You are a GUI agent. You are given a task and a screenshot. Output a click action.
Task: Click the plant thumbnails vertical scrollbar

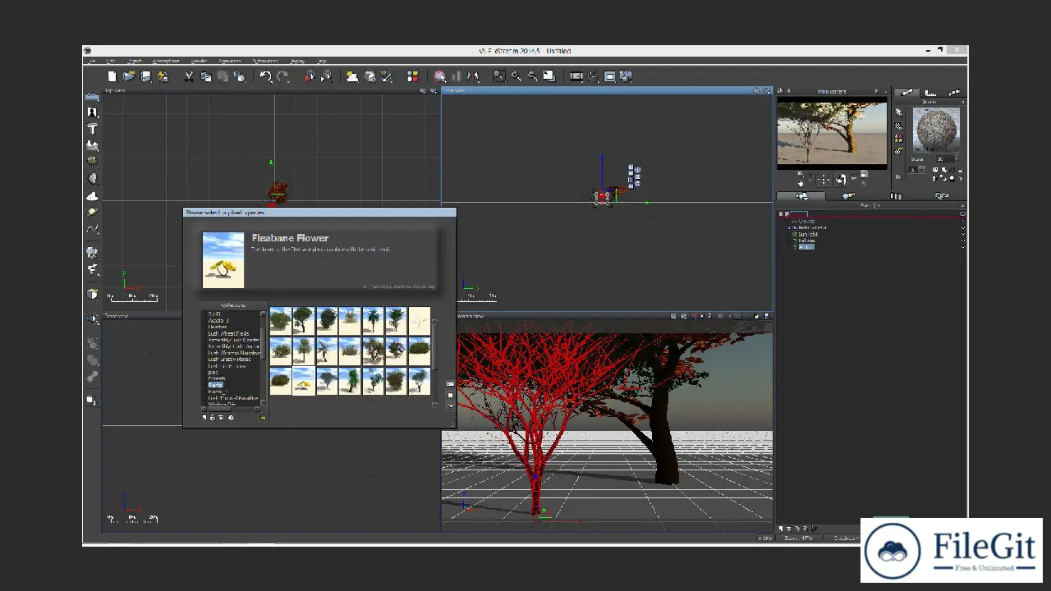point(435,361)
